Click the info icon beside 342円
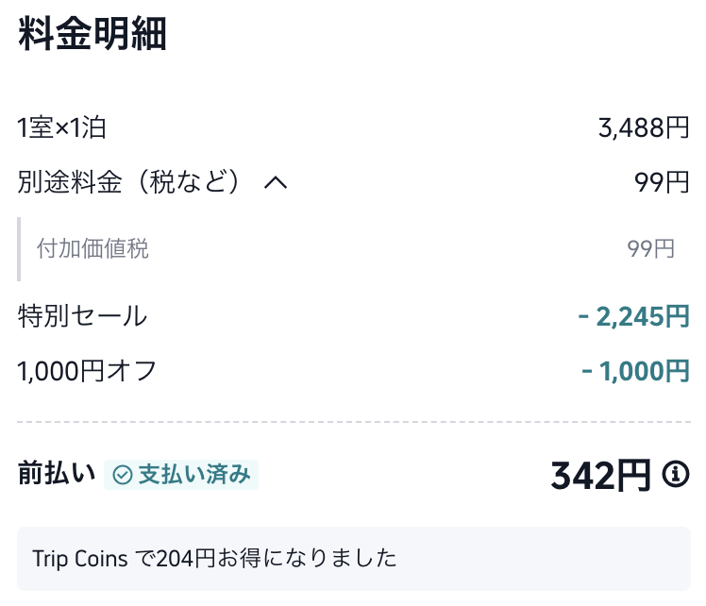 point(676,475)
